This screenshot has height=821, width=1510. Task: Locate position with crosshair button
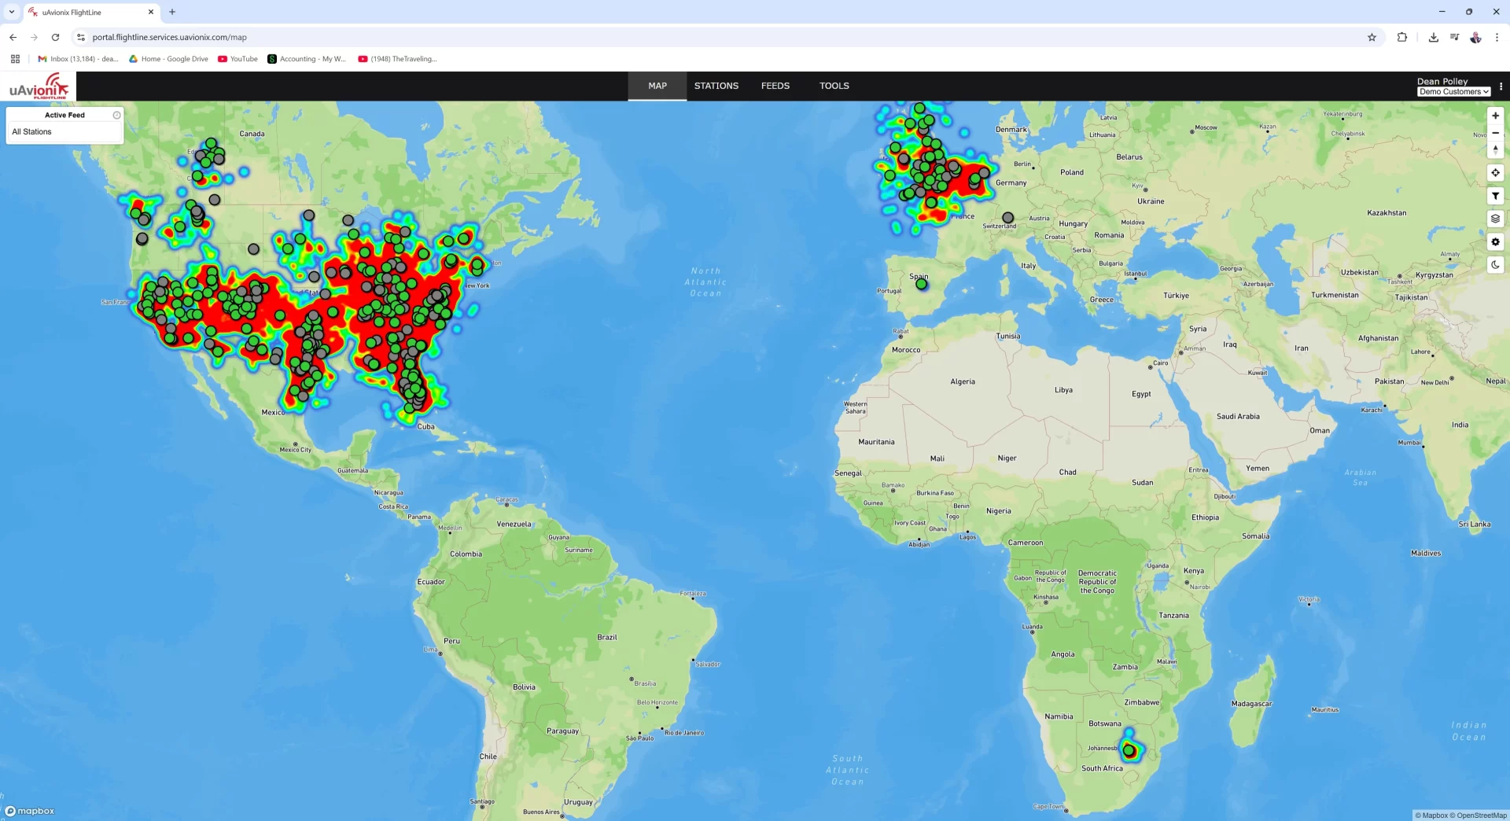pos(1495,173)
